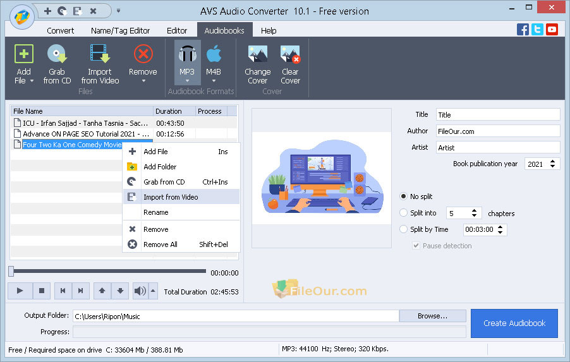
Task: Click quick access Import Video icon
Action: [78, 11]
